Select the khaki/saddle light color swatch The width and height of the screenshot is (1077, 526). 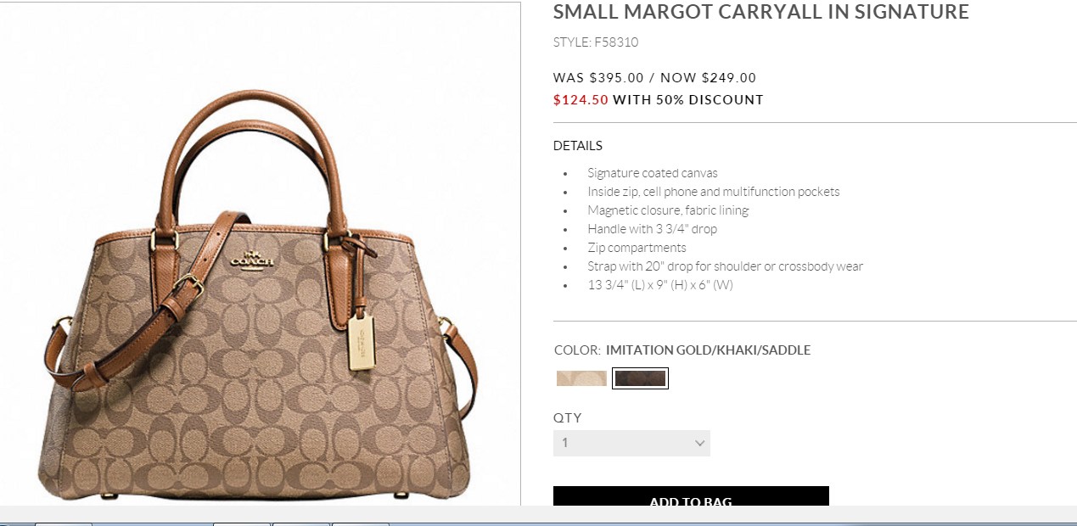click(x=581, y=378)
